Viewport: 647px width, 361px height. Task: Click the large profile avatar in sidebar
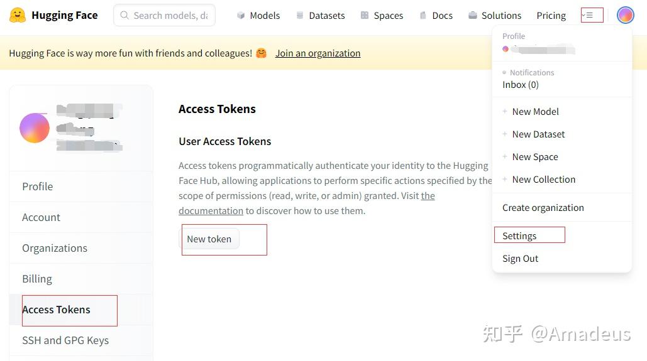click(x=35, y=128)
